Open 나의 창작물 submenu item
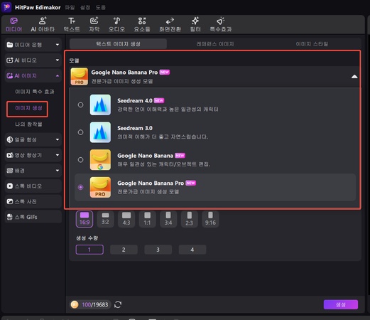 (x=28, y=124)
